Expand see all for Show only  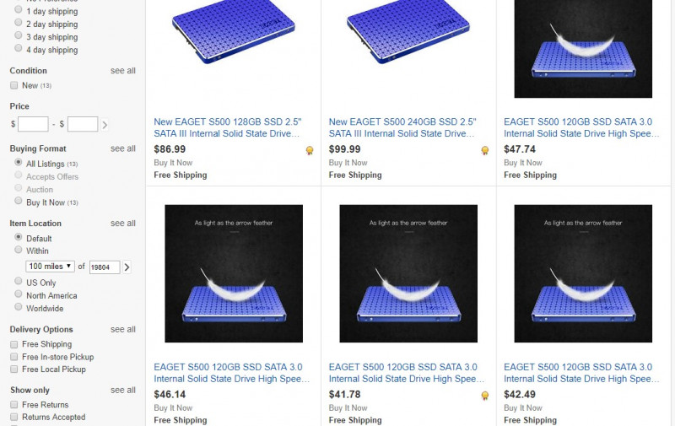point(122,390)
